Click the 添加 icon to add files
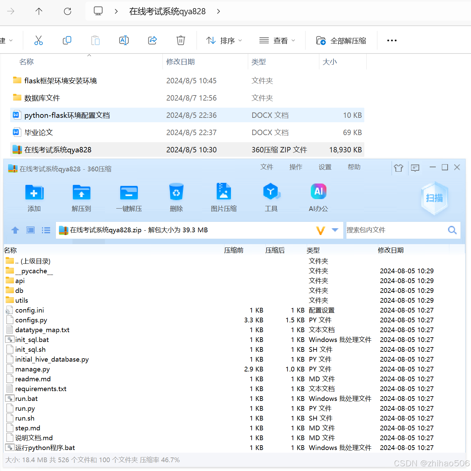471x471 pixels. 34,197
